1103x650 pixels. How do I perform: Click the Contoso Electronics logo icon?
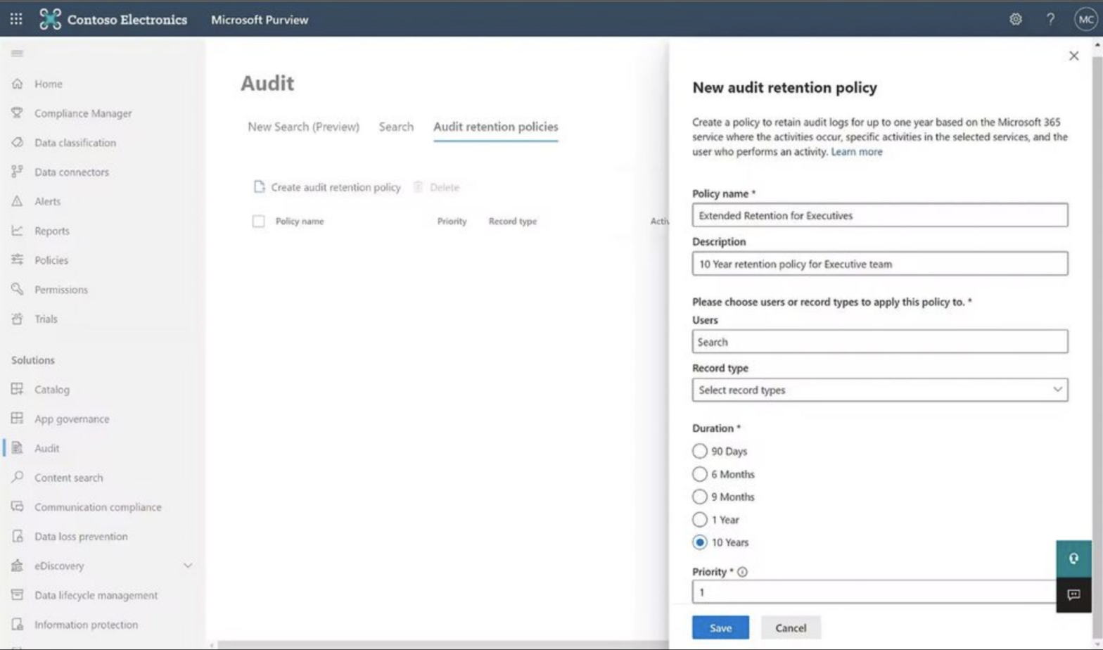pyautogui.click(x=50, y=19)
